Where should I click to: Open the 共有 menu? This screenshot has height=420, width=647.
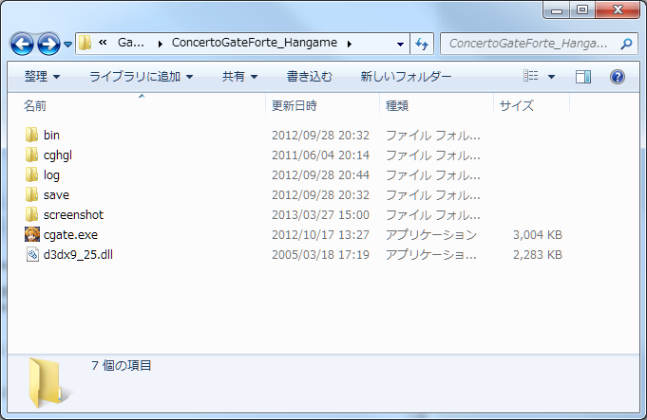(239, 77)
